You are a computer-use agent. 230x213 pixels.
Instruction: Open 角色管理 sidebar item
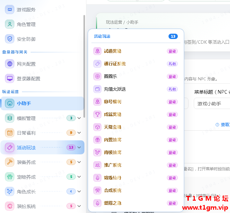click(x=43, y=24)
